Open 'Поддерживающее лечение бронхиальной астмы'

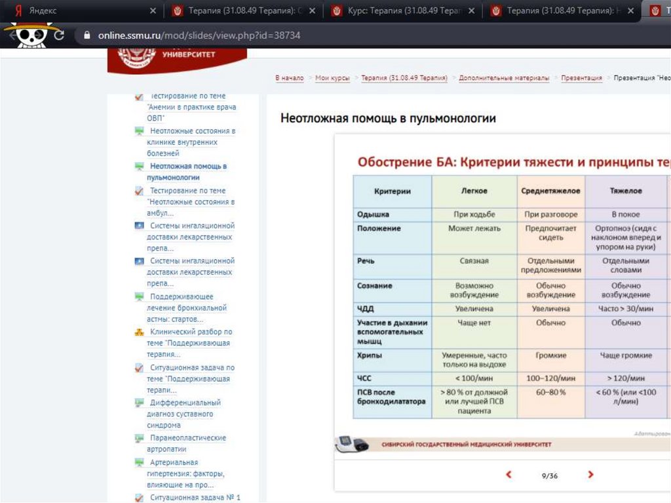(187, 308)
